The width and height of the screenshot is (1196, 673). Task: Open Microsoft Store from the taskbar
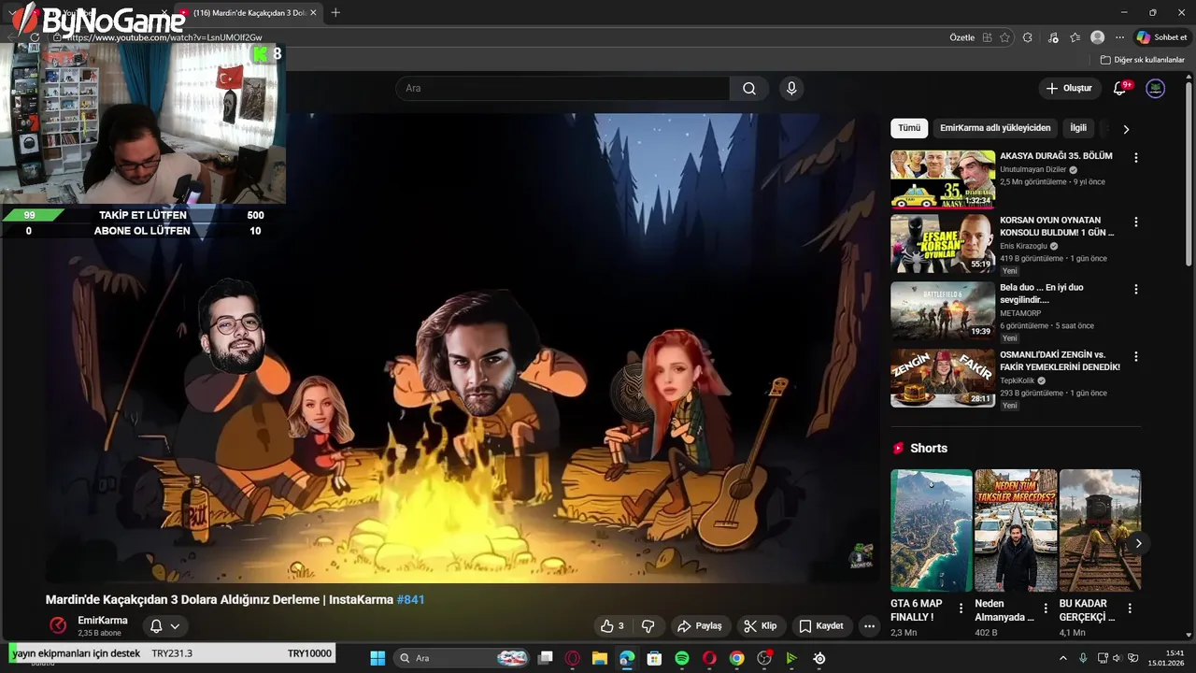tap(655, 658)
